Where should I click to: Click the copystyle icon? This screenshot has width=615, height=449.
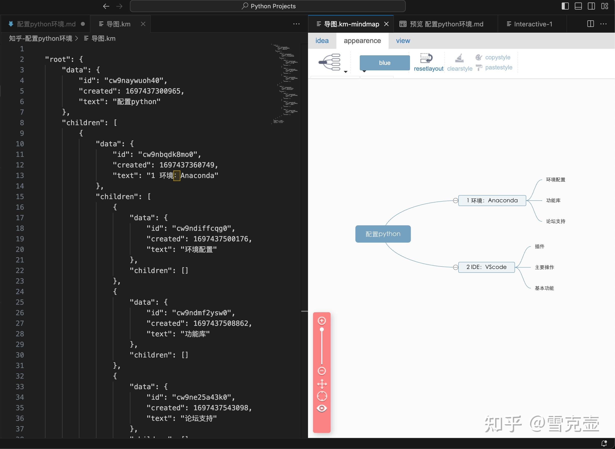pos(479,57)
